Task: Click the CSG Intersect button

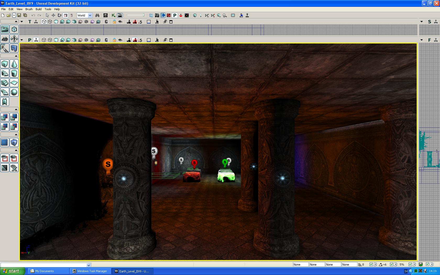Action: (x=5, y=127)
